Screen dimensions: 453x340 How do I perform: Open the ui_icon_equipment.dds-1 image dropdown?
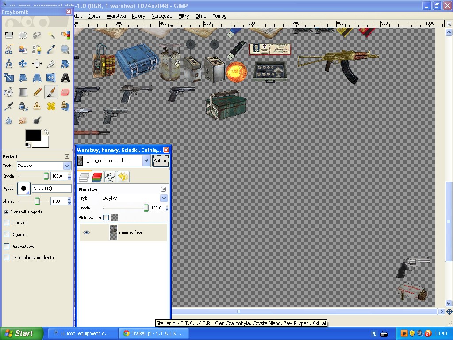pos(114,160)
